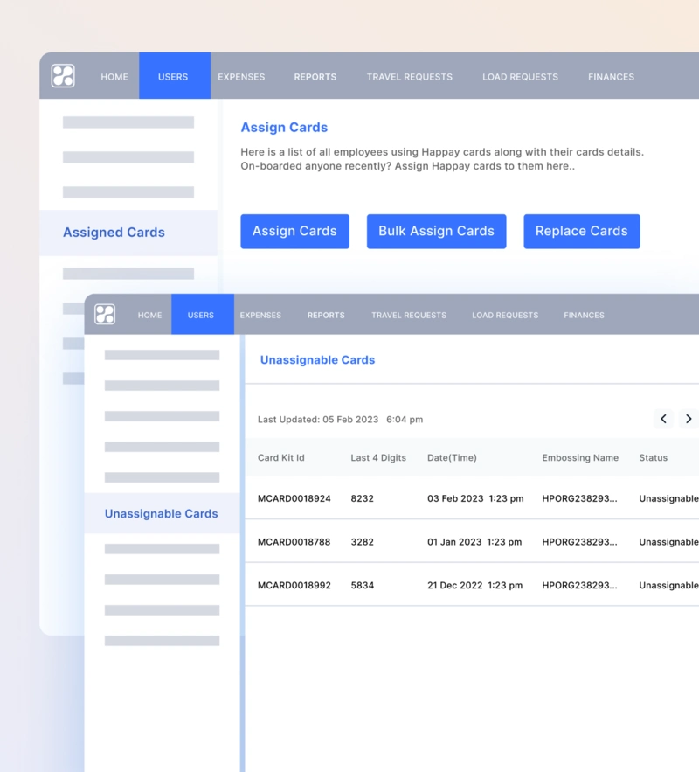Click the Happay logo in the top navbar
The width and height of the screenshot is (699, 772).
[x=64, y=76]
